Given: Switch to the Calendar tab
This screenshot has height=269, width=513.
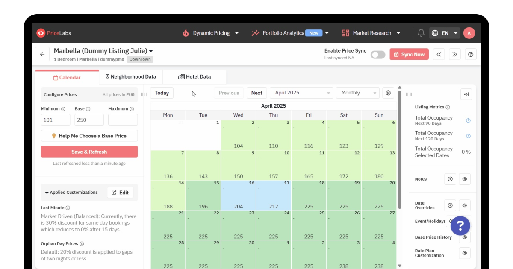Looking at the screenshot, I should tap(67, 77).
